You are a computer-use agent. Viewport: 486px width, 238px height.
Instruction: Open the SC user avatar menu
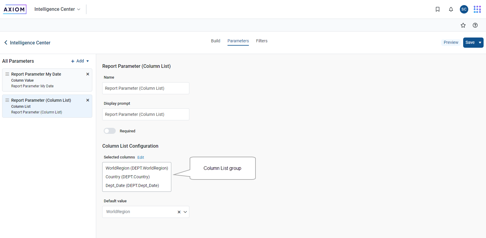point(464,9)
